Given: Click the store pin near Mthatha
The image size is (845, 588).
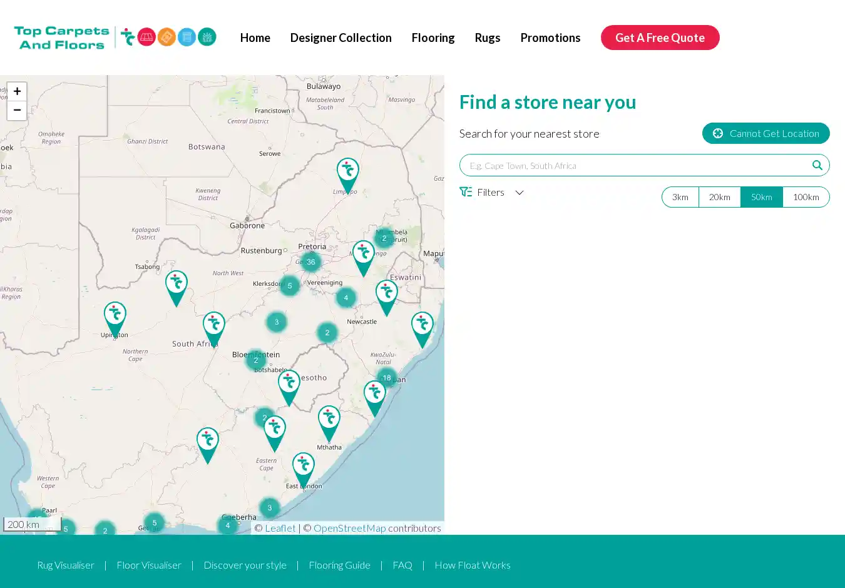Looking at the screenshot, I should 329,421.
